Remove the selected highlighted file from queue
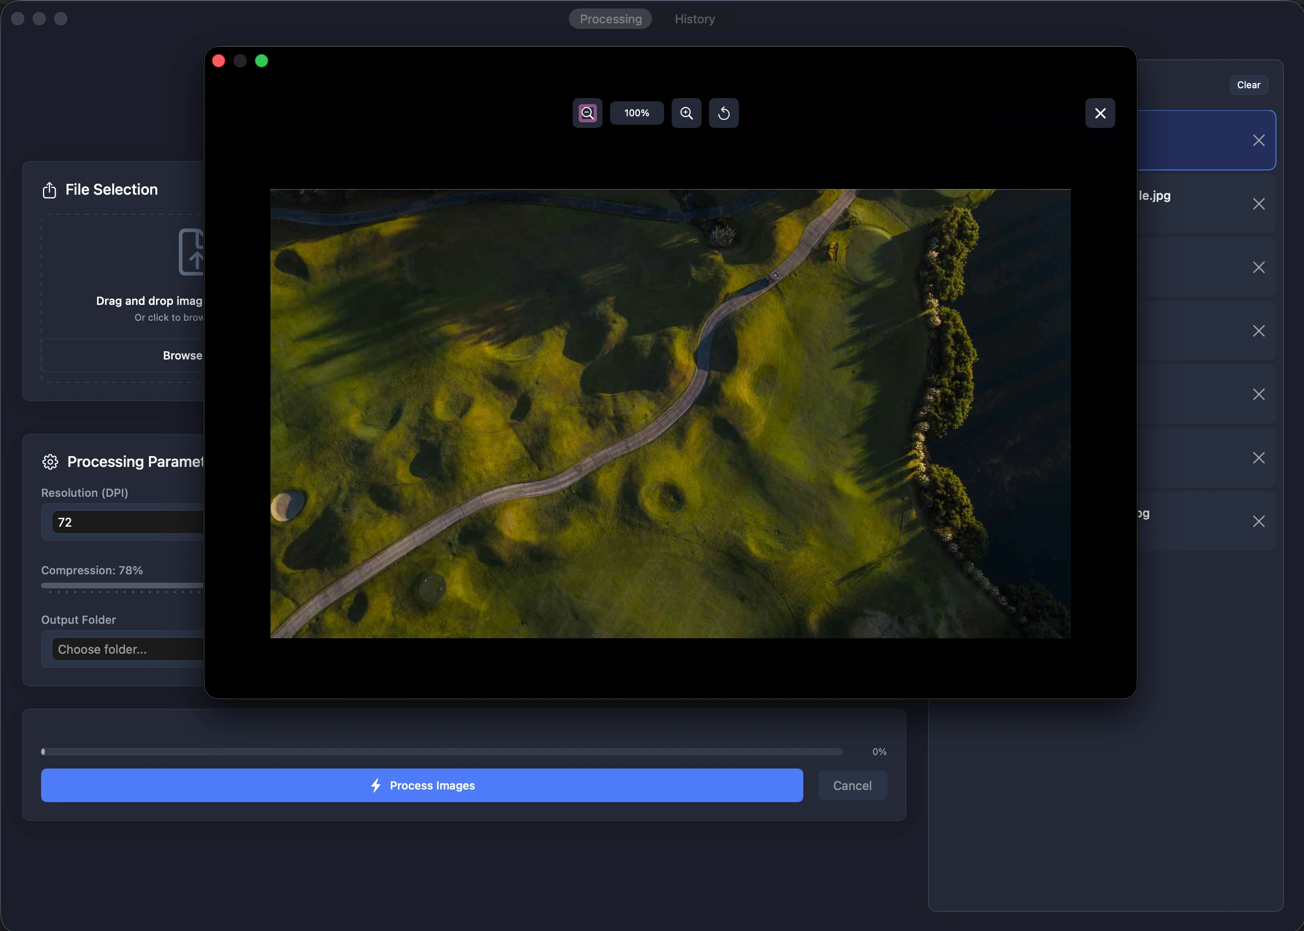This screenshot has width=1304, height=931. coord(1258,141)
